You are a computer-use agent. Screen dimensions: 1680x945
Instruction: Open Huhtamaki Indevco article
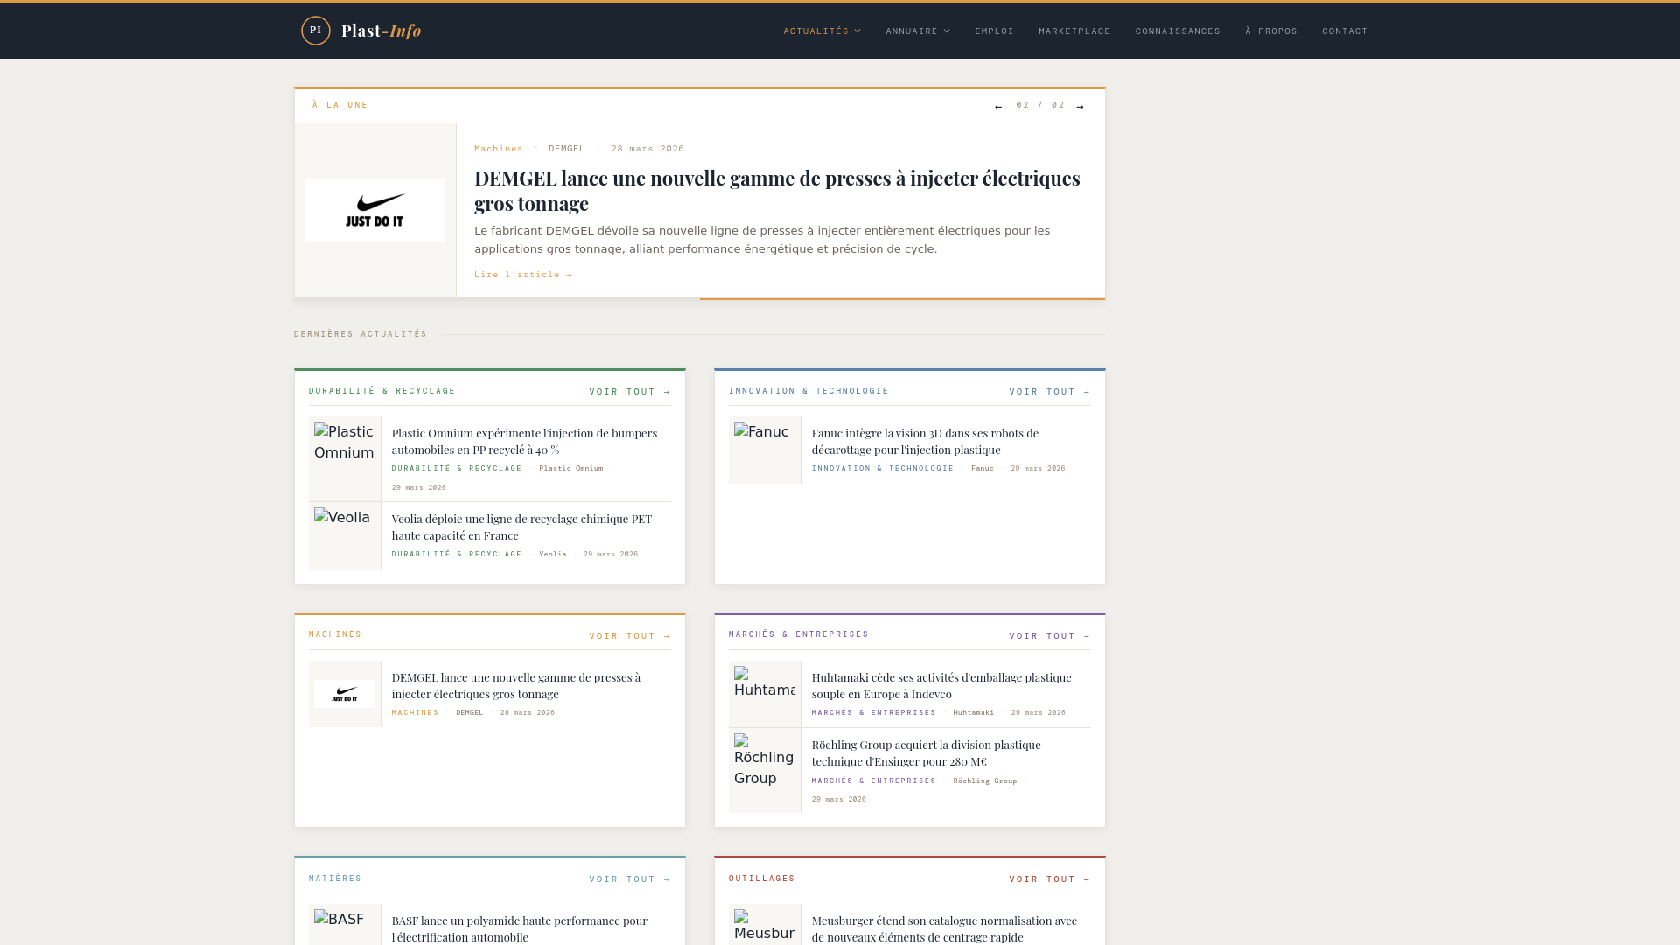tap(941, 686)
